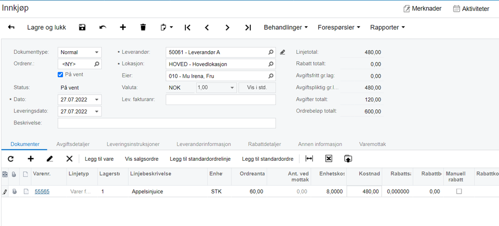This screenshot has height=226, width=499.
Task: Select the Ordreantall cell 60,00
Action: point(249,192)
